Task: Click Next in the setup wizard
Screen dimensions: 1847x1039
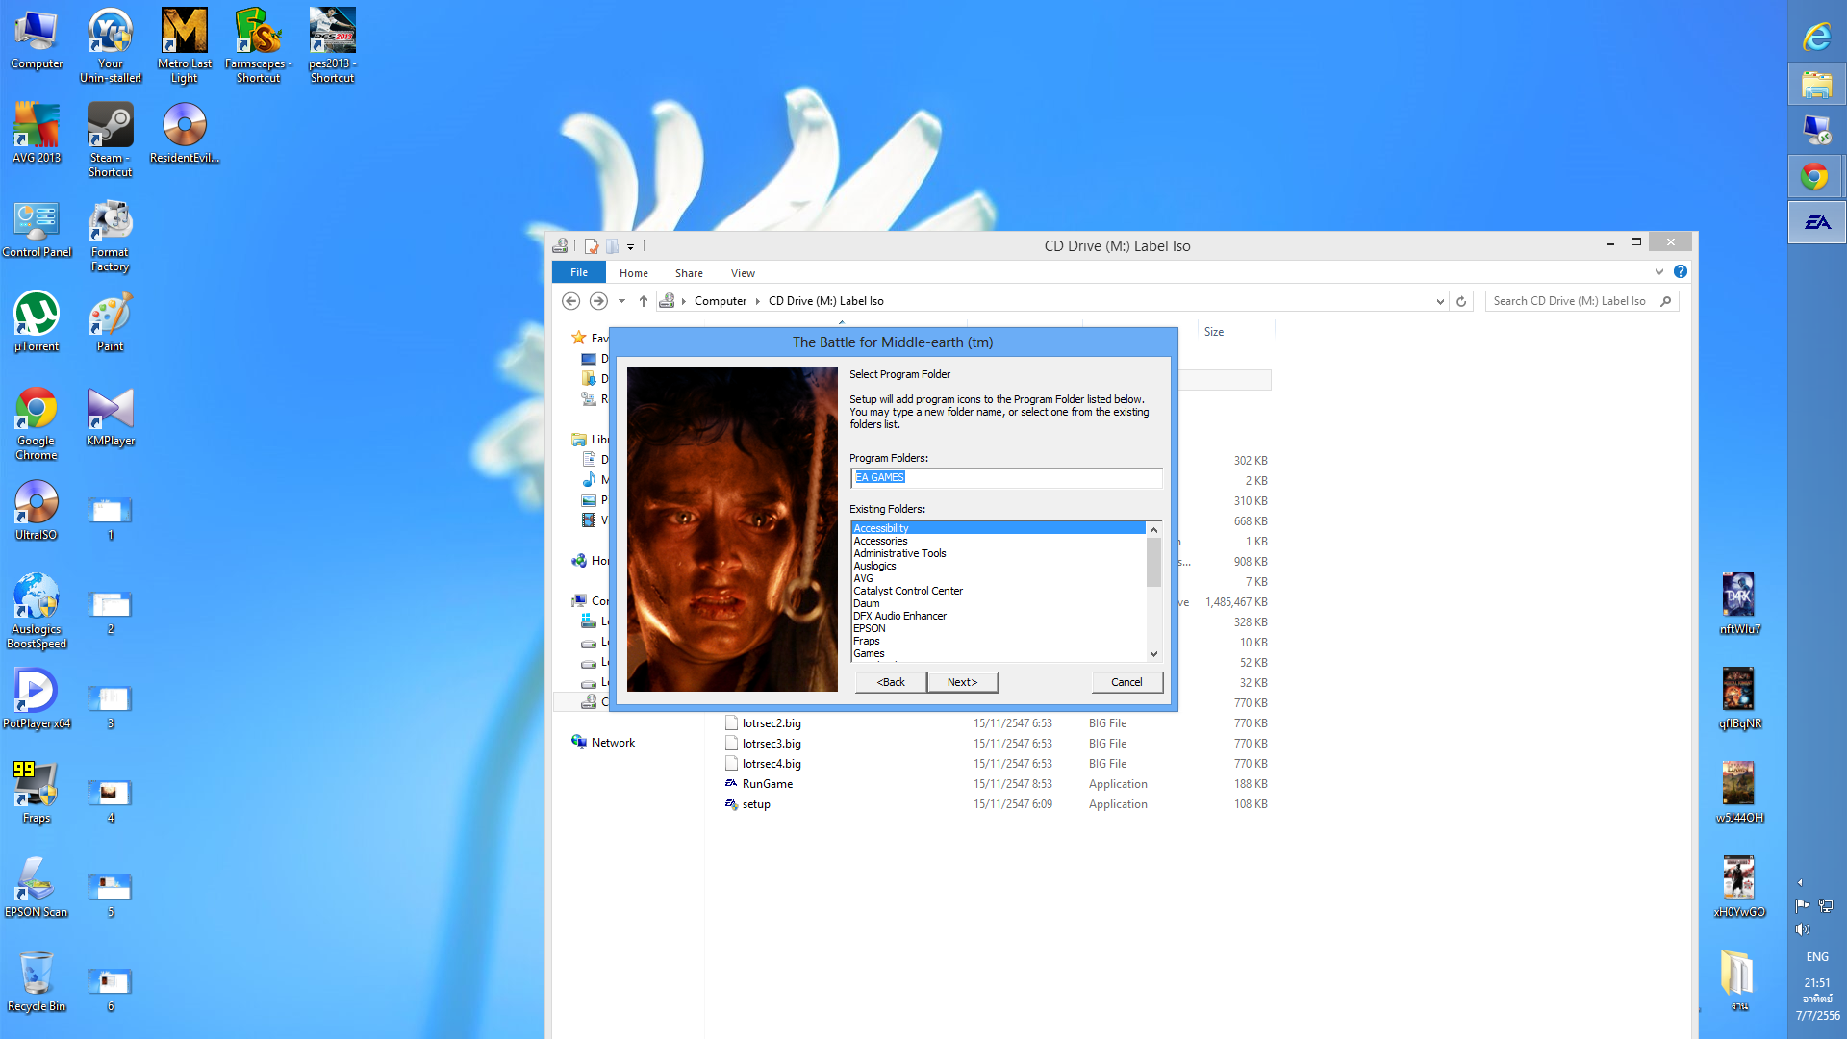Action: [x=961, y=682]
